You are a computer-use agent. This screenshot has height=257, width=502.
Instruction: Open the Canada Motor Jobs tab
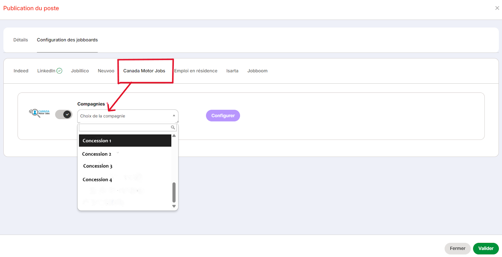coord(144,71)
